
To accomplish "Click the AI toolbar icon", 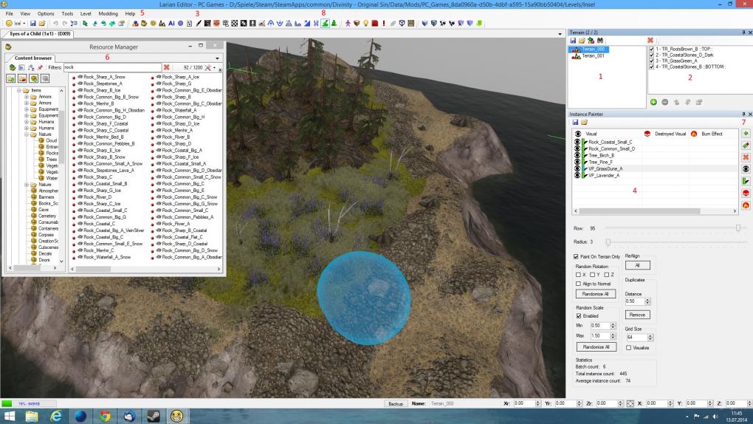I will (171, 23).
